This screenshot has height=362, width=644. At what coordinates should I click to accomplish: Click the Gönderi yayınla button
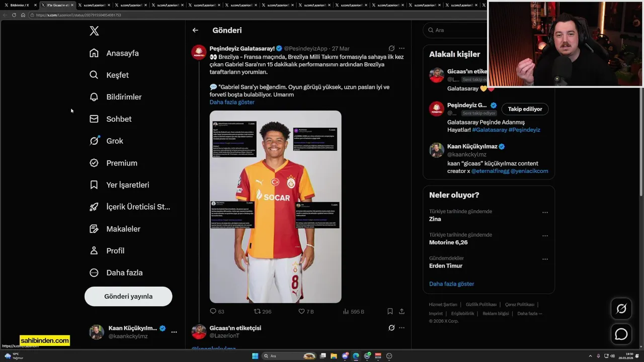(x=128, y=296)
